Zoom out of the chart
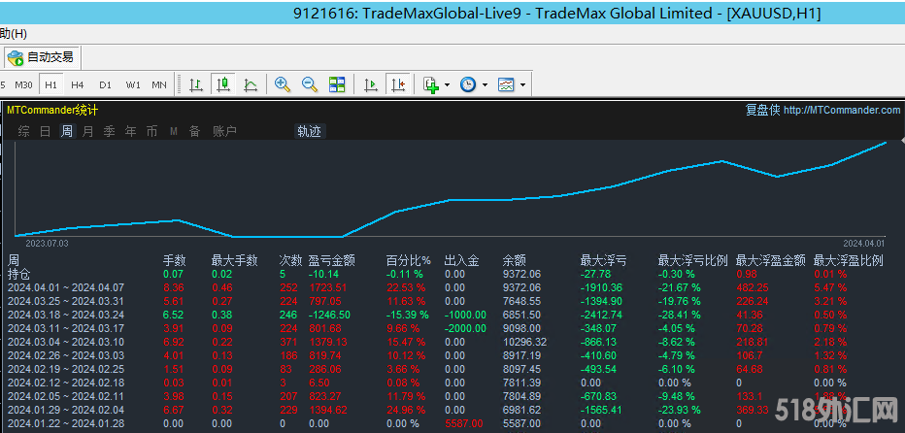Screen dimensions: 905x433 pyautogui.click(x=310, y=85)
